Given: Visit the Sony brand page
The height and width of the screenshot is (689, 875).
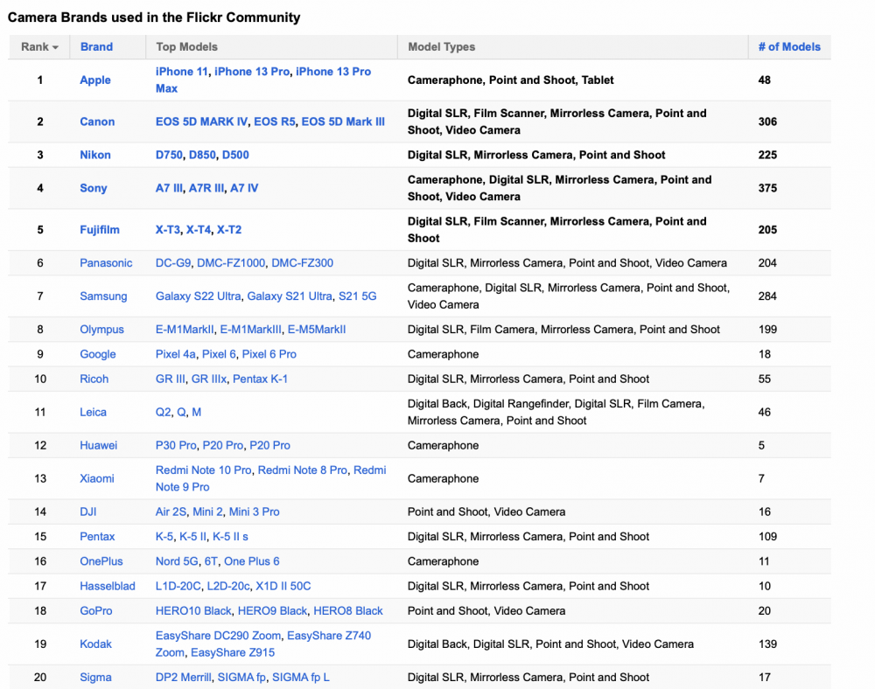Looking at the screenshot, I should point(94,188).
